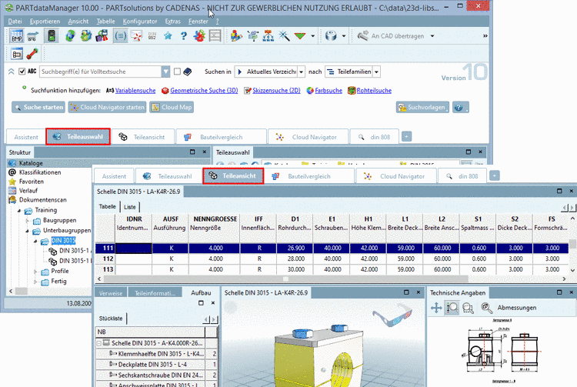The image size is (577, 387).
Task: Open the Skizzensuche (2D) link
Action: [276, 91]
